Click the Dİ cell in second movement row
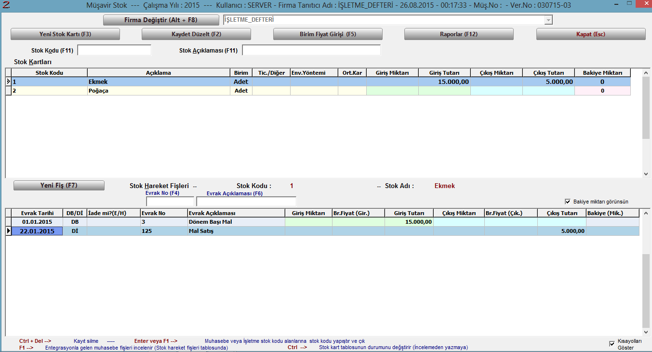The height and width of the screenshot is (352, 652). 75,231
